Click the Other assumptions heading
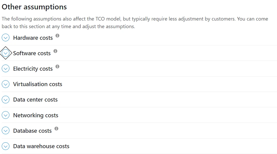277x154 pixels. pos(34,7)
